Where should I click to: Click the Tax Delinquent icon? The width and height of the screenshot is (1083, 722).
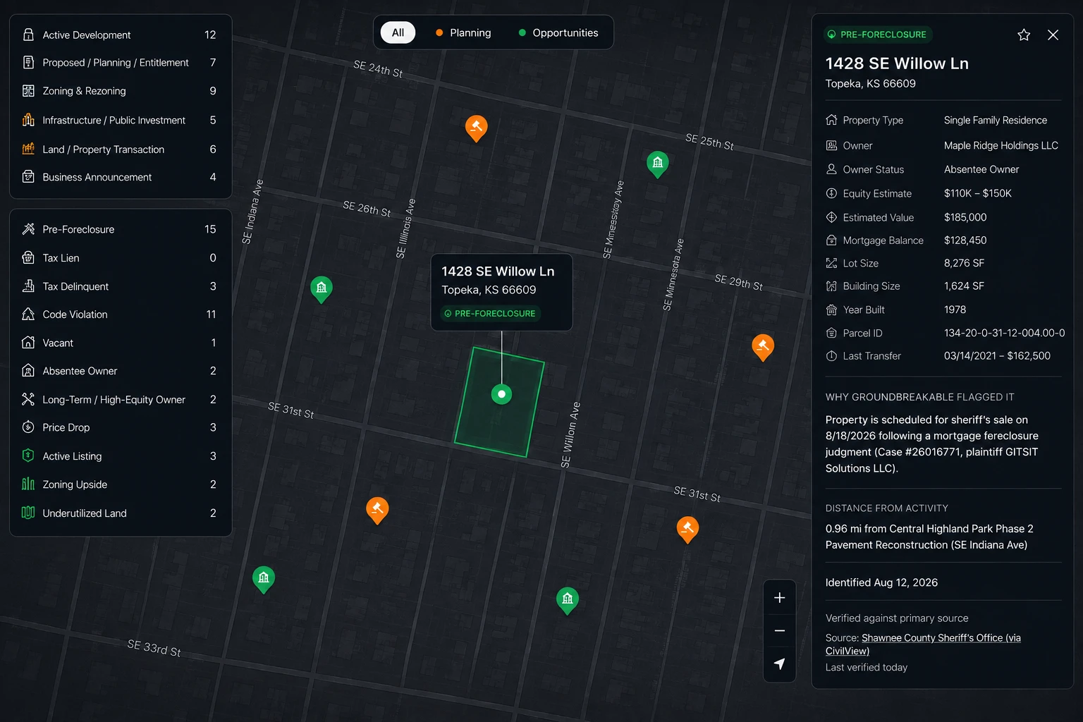click(x=28, y=286)
